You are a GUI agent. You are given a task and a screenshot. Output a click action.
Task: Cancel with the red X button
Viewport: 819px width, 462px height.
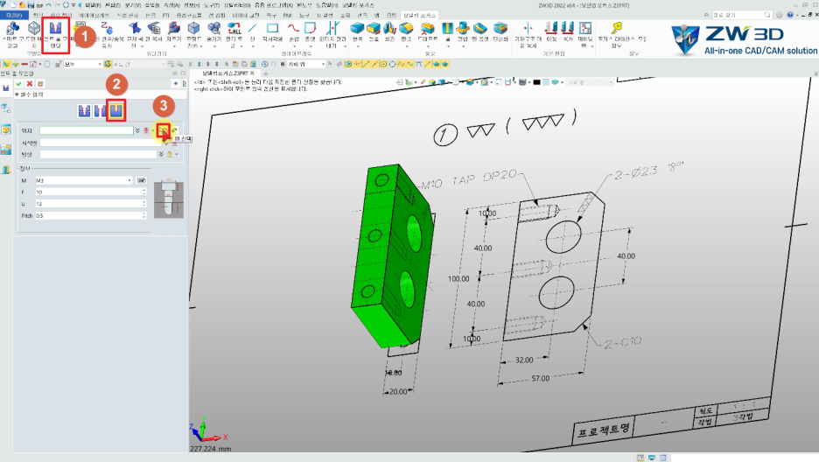29,83
